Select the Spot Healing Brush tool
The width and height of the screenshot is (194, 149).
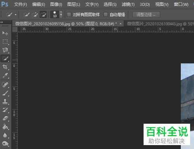coord(5,85)
